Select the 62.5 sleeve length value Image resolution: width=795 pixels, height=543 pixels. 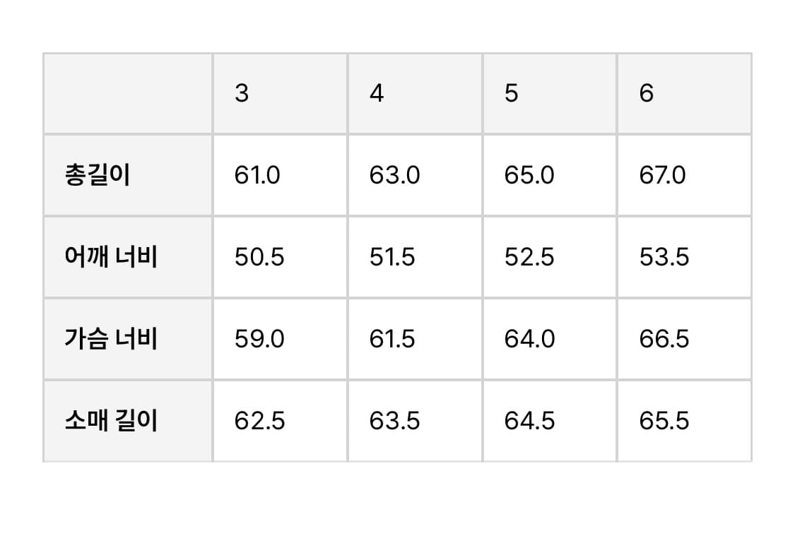(x=259, y=421)
